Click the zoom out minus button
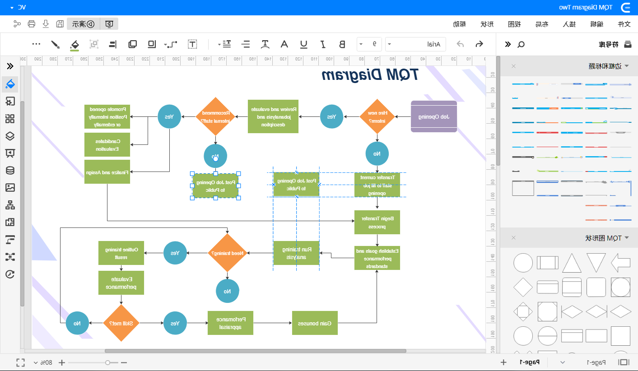The width and height of the screenshot is (638, 371). tap(124, 362)
